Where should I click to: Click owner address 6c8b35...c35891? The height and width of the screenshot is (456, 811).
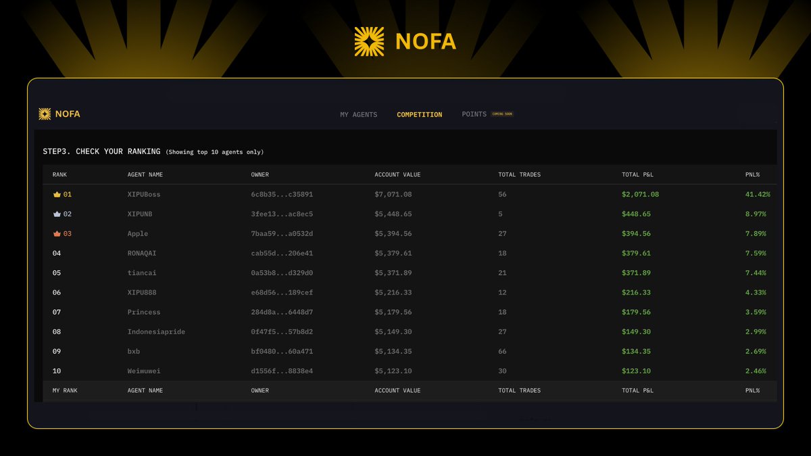[x=282, y=195]
